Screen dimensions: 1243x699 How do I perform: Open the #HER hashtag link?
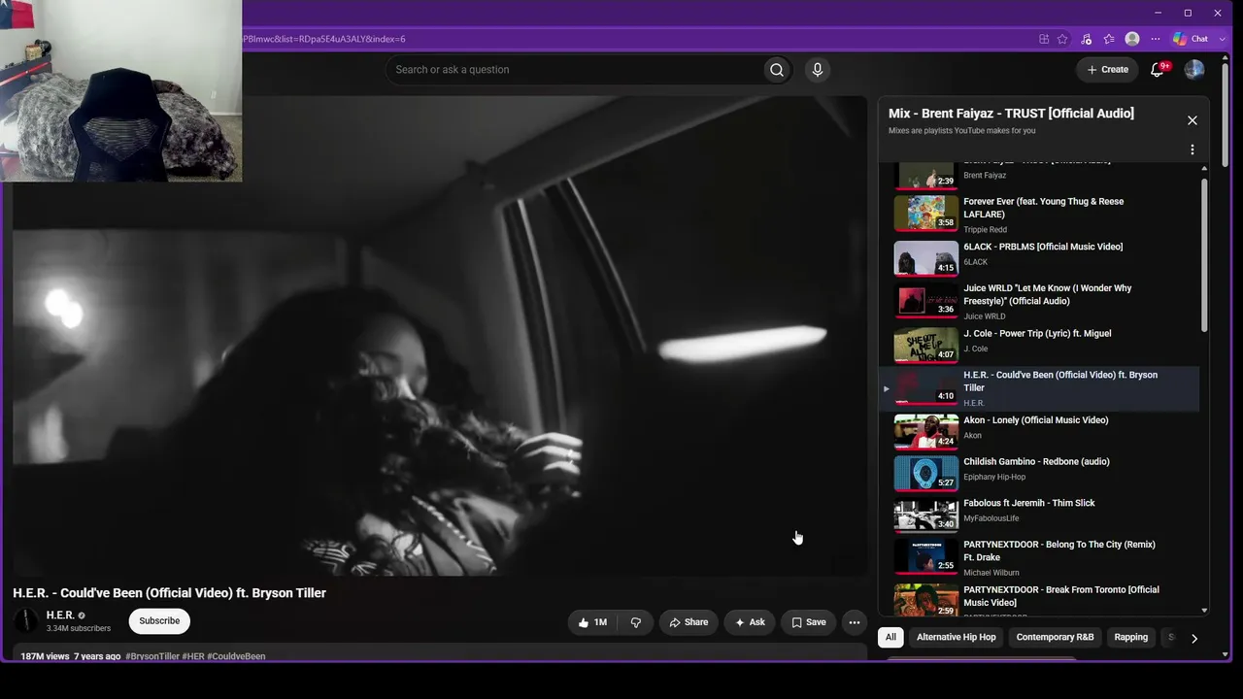coord(193,656)
